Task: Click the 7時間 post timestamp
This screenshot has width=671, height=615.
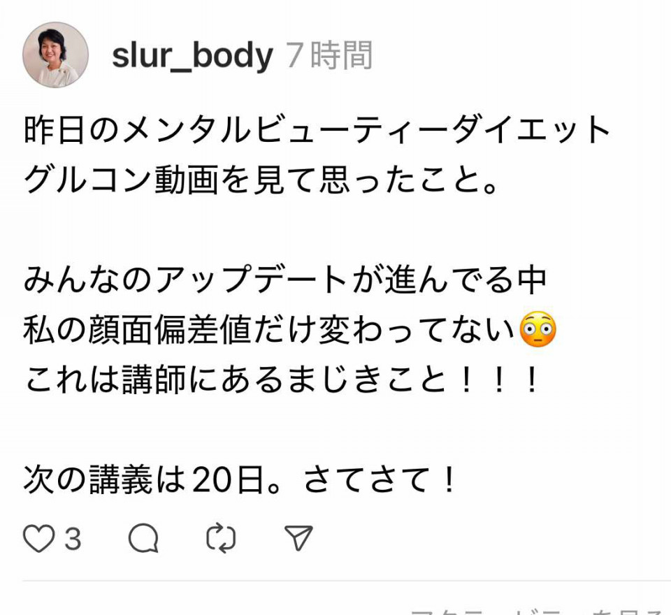Action: click(329, 55)
